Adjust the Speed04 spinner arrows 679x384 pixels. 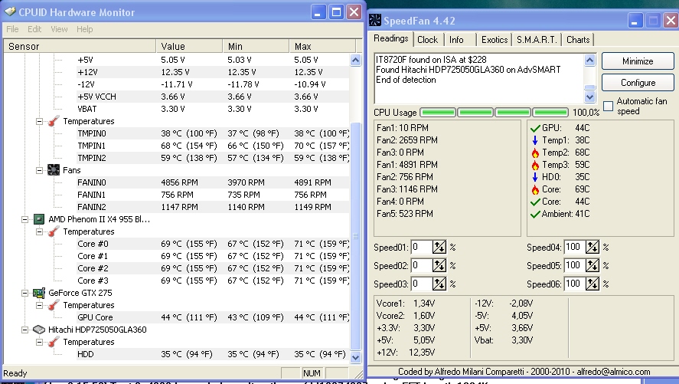pyautogui.click(x=592, y=247)
